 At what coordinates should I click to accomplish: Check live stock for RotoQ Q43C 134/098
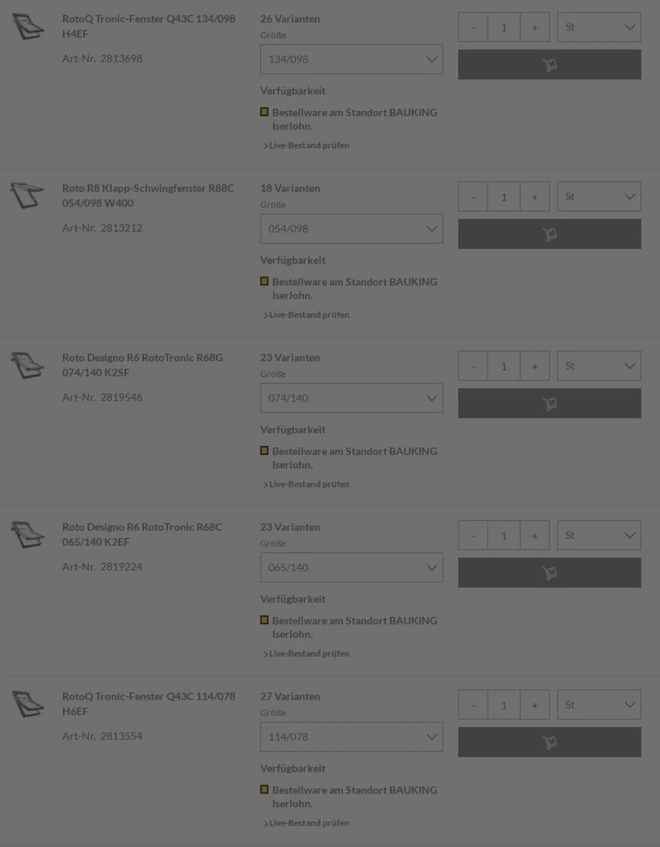click(x=309, y=145)
